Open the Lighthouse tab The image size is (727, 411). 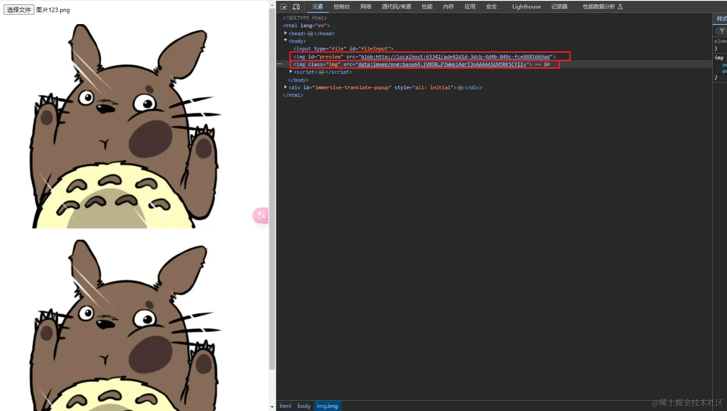pyautogui.click(x=526, y=7)
